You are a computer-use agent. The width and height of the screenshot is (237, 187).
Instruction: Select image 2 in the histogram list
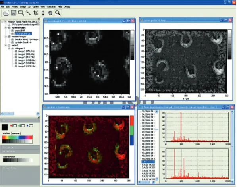(26, 54)
